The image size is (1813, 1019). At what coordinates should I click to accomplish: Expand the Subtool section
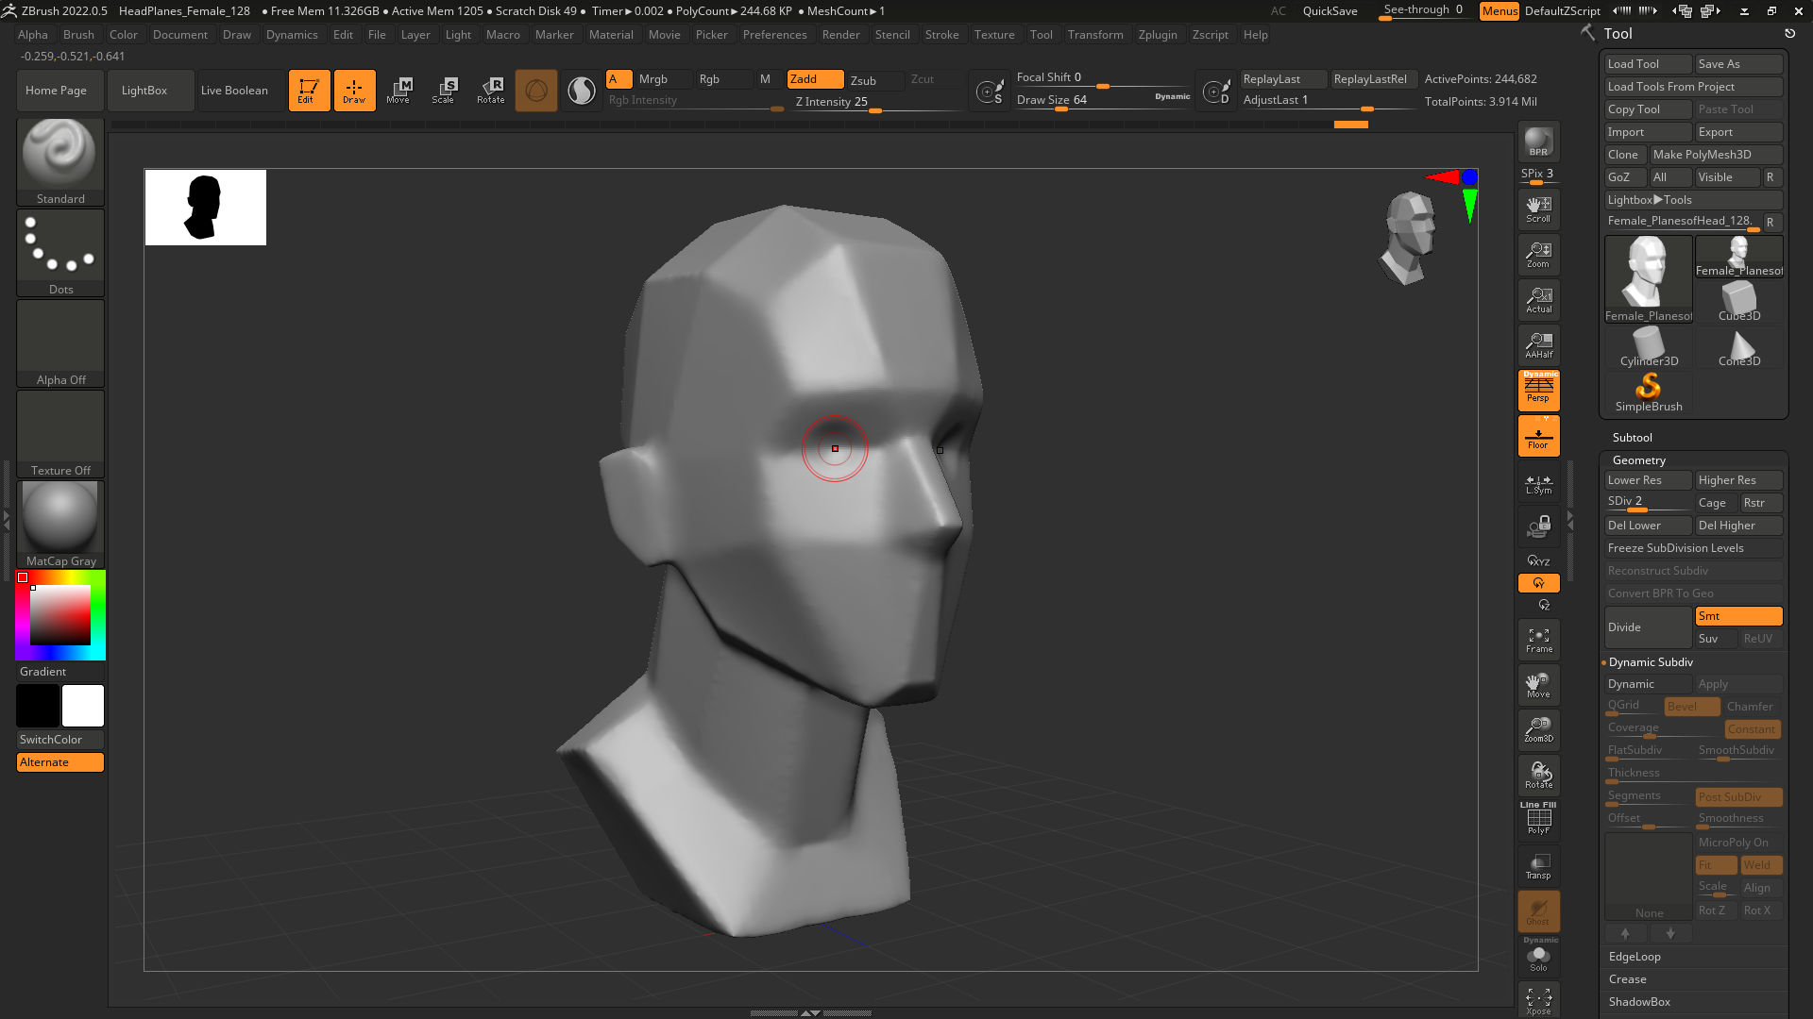click(x=1633, y=438)
